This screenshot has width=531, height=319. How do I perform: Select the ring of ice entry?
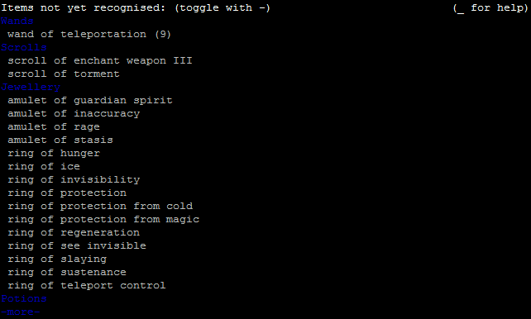pos(44,166)
